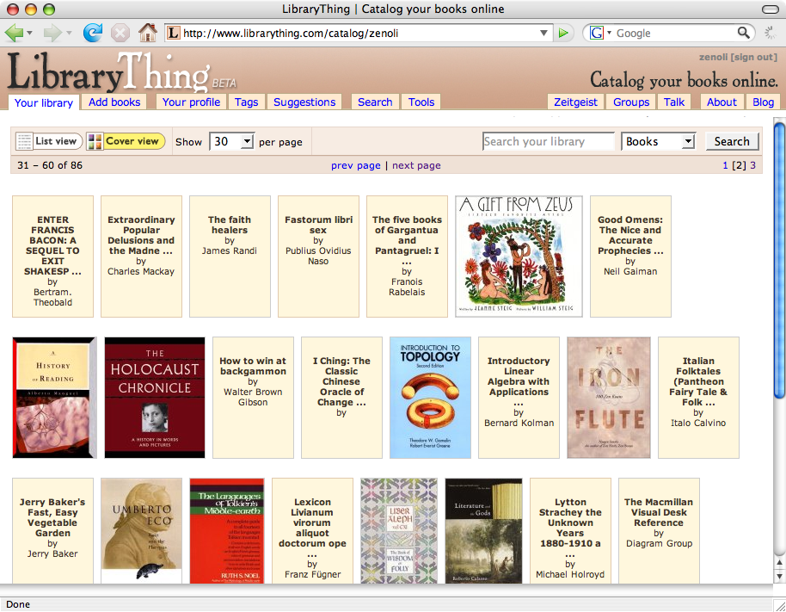Open The Holocaust Chronicle cover
The image size is (786, 612).
(x=155, y=398)
